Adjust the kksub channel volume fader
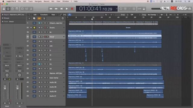This screenshot has width=193, height=108. click(x=5, y=87)
